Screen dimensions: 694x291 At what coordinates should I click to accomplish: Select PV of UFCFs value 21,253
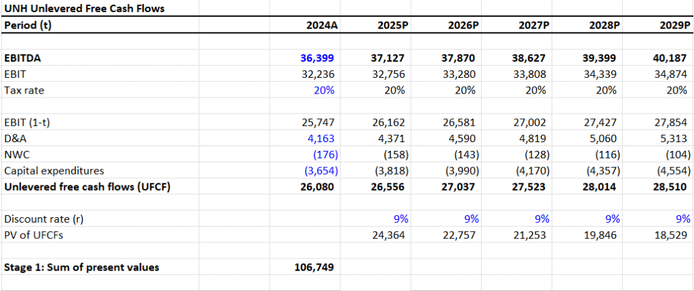(x=531, y=236)
